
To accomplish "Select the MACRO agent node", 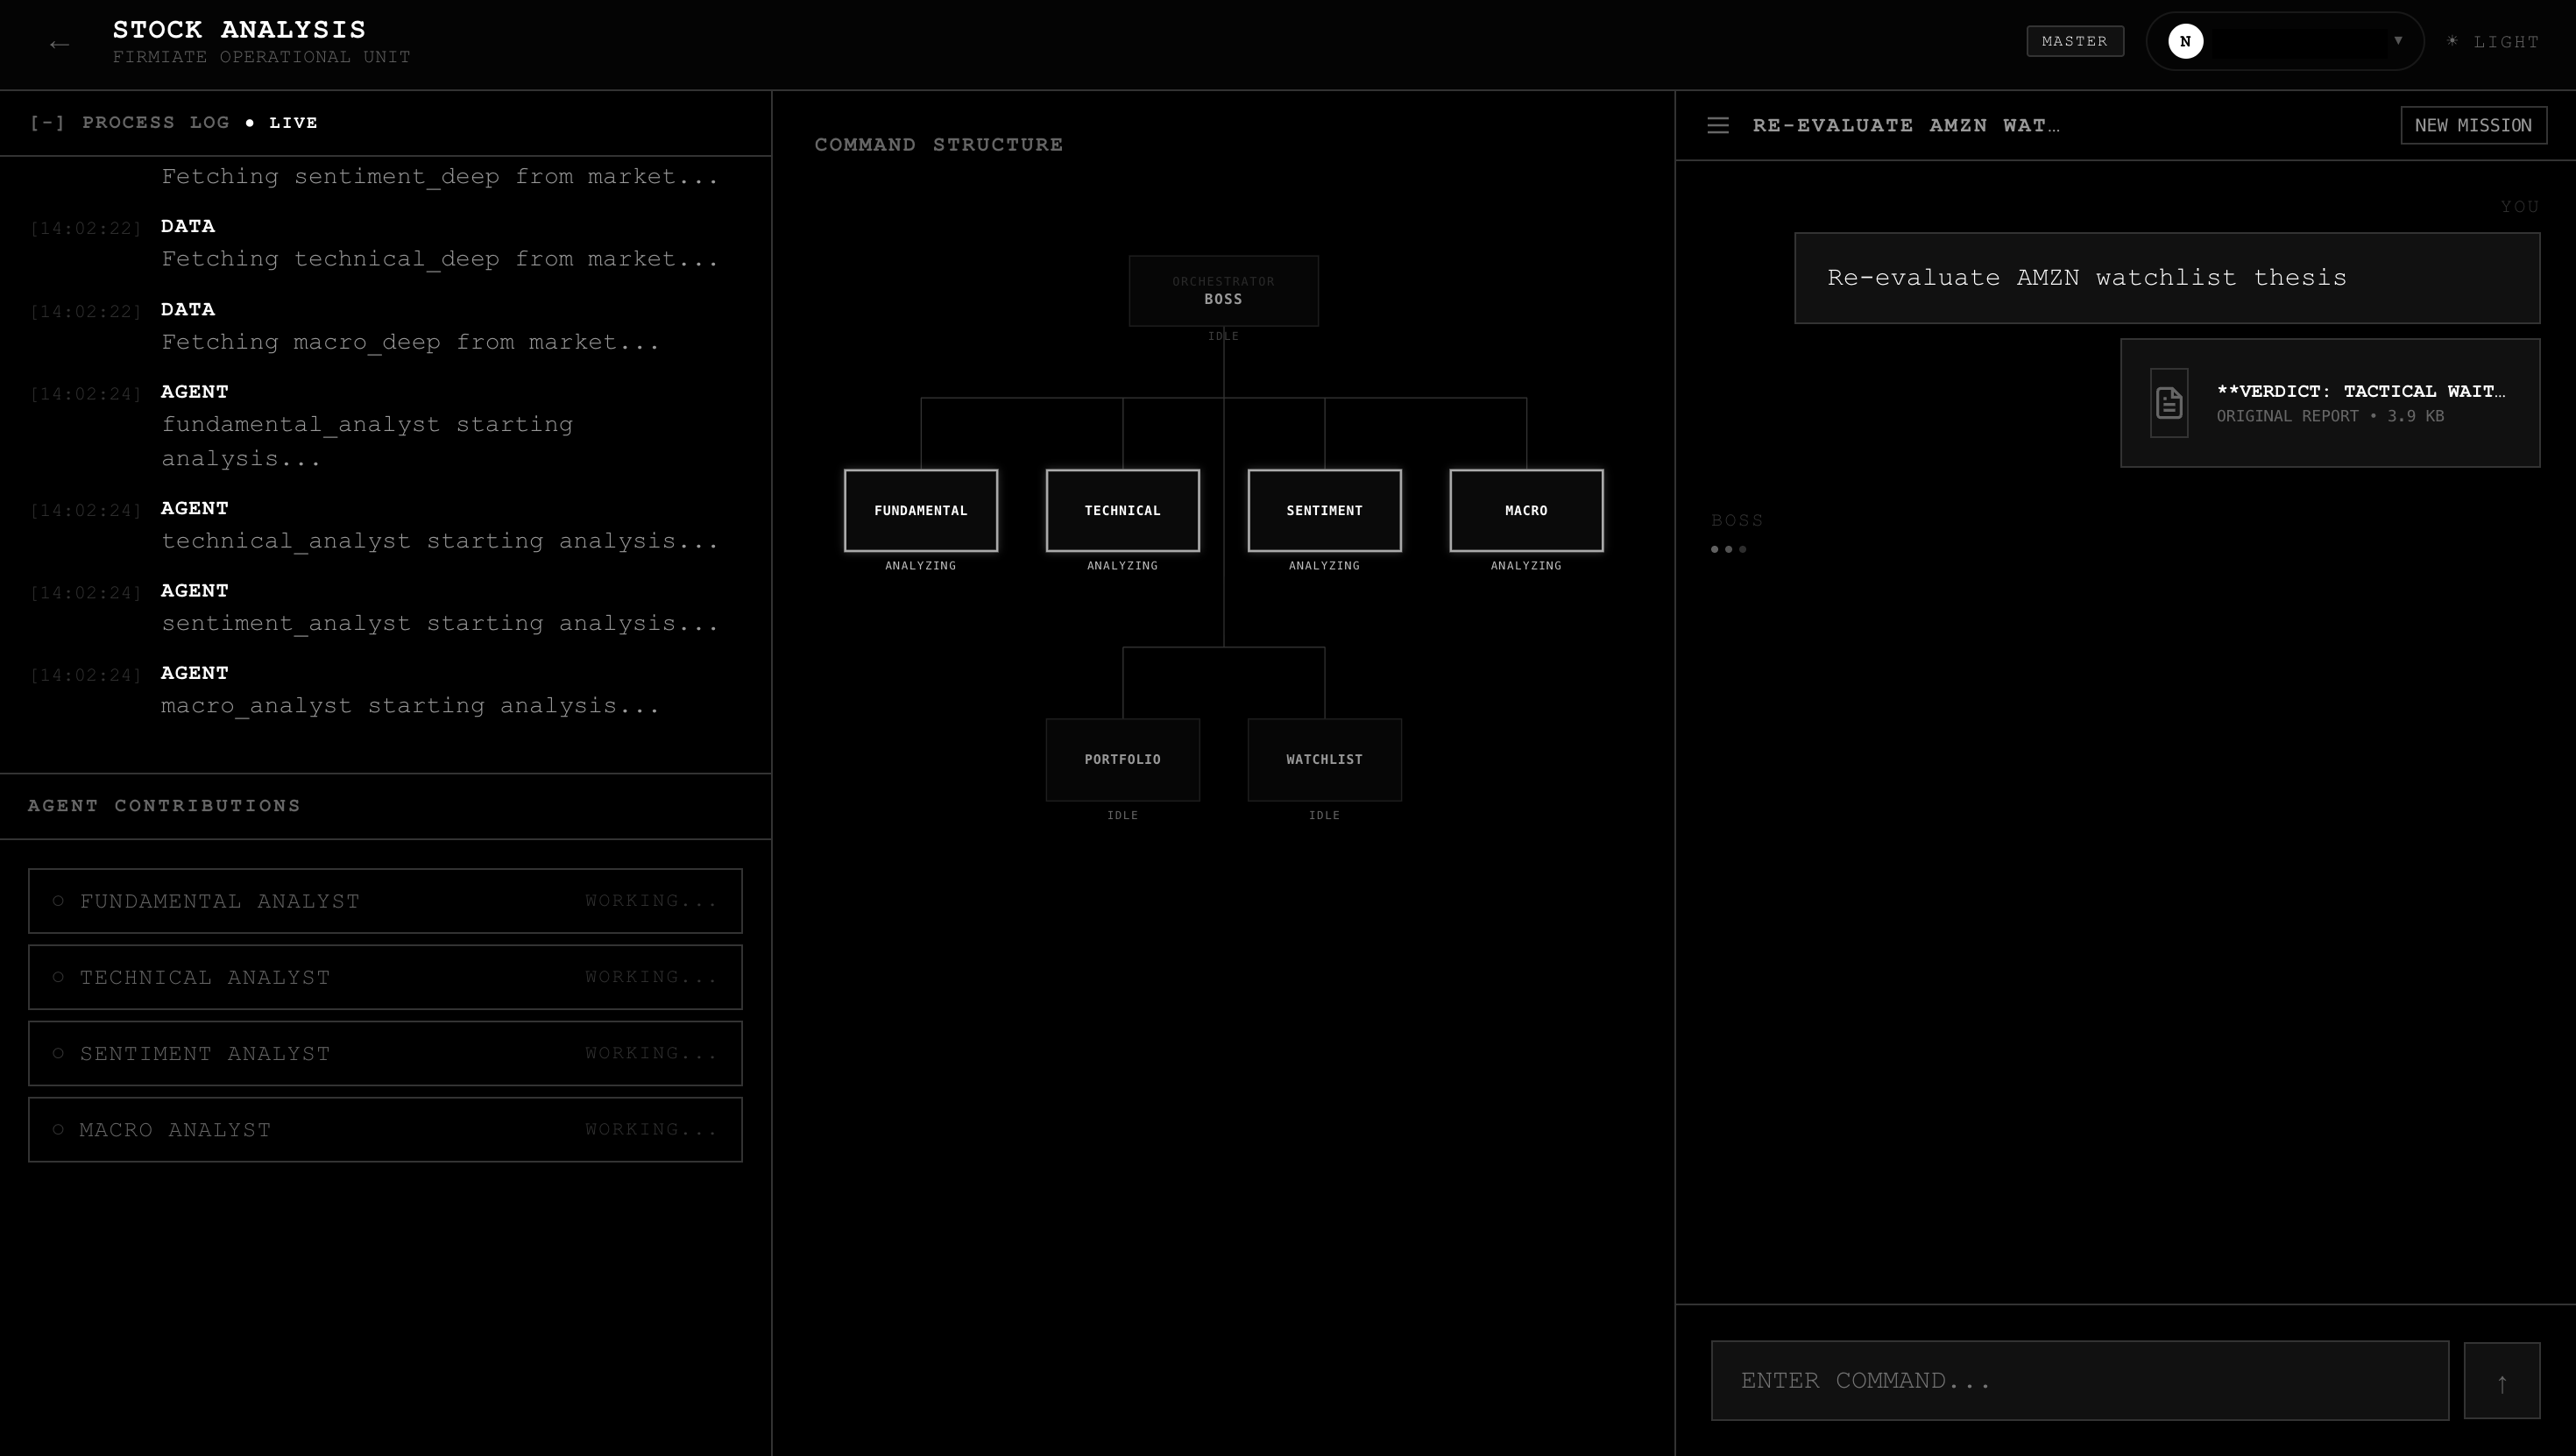I will click(1526, 510).
